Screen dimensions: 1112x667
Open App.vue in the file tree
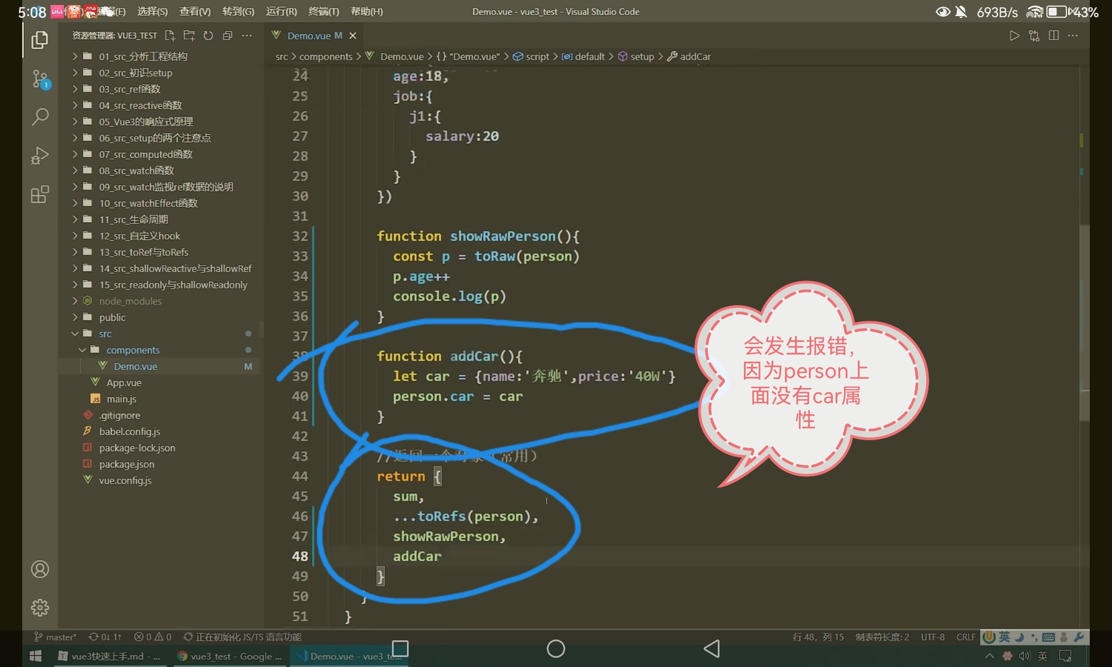coord(123,383)
